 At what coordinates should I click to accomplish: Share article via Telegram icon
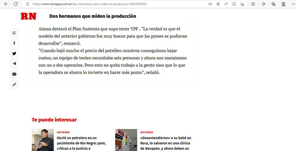click(x=14, y=64)
